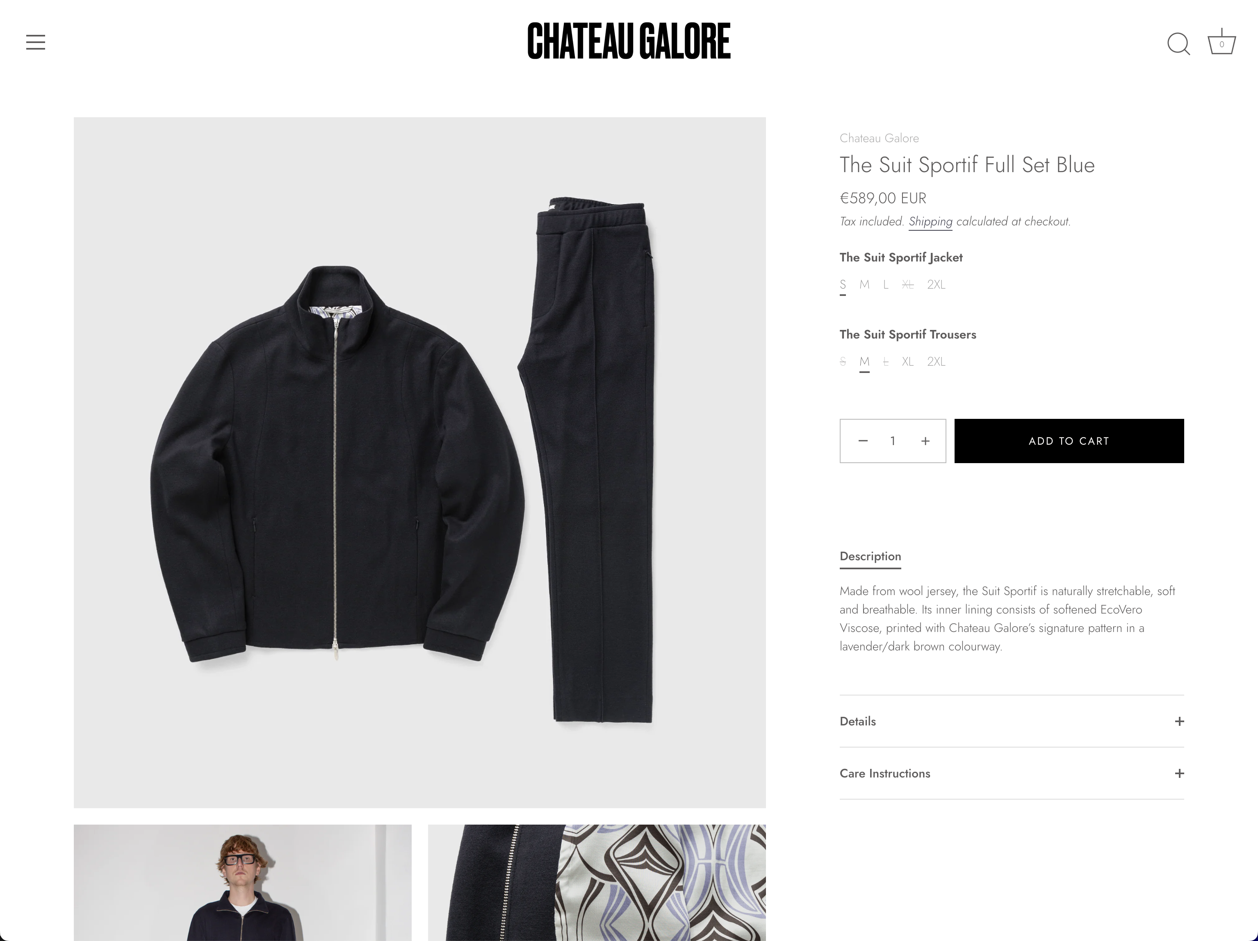Click plus icon beside Care Instructions
Screen dimensions: 1258x941
[1179, 773]
